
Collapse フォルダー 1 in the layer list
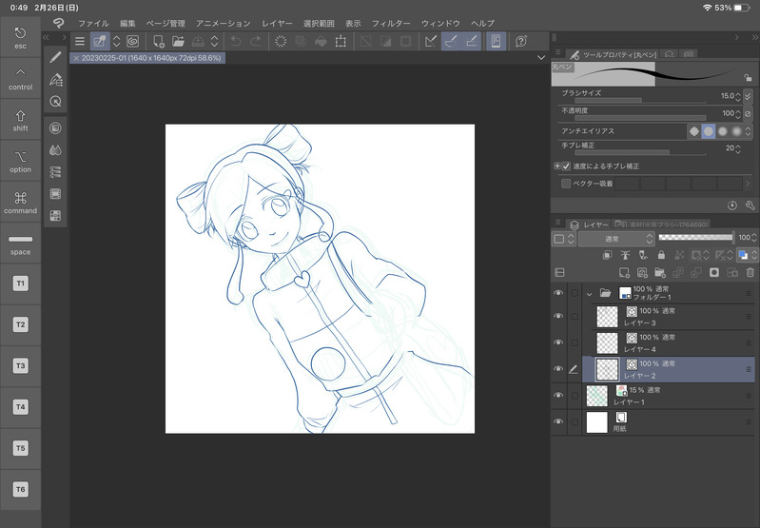click(x=590, y=293)
